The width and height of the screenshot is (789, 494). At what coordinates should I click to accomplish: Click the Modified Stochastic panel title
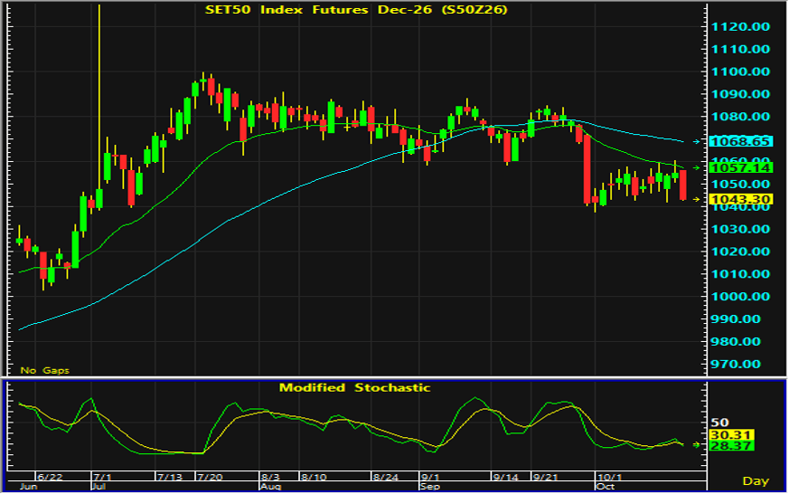pos(355,388)
